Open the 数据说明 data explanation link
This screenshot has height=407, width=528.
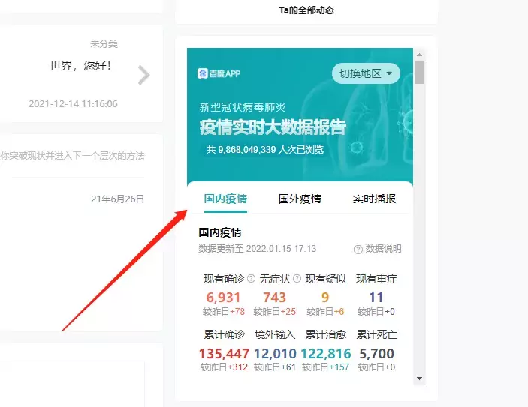coord(378,249)
